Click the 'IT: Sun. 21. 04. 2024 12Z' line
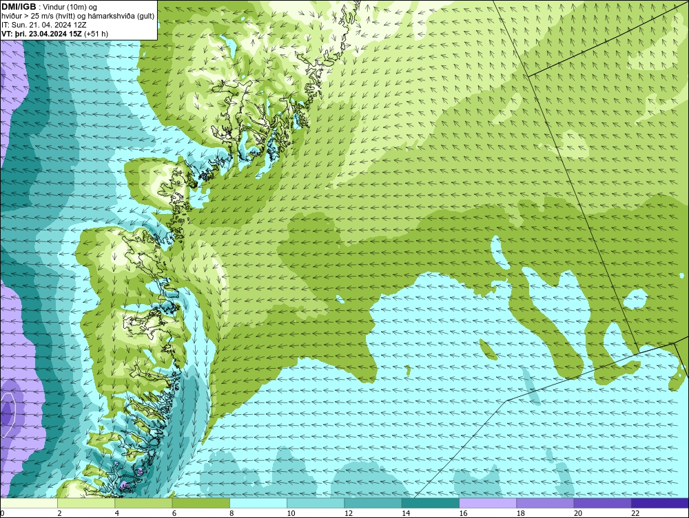This screenshot has width=689, height=518. pyautogui.click(x=44, y=25)
